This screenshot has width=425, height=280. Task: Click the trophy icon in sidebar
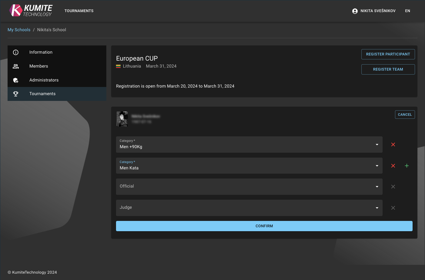pos(16,94)
